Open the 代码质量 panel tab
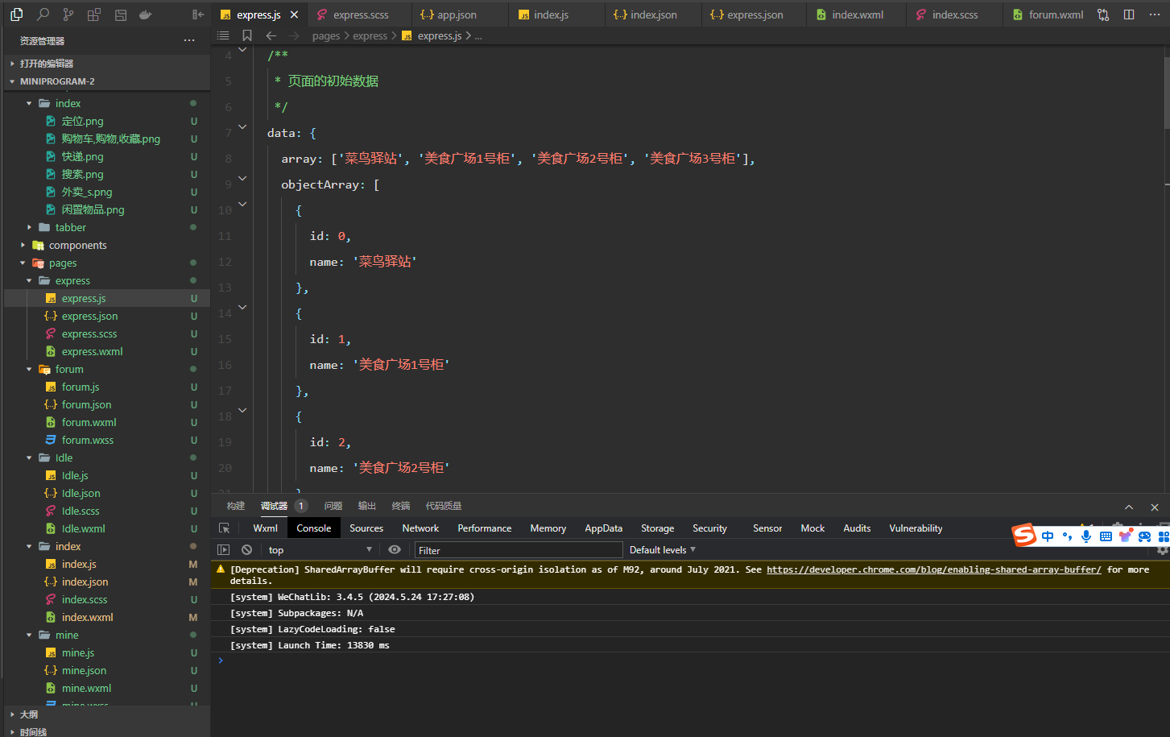This screenshot has height=737, width=1170. tap(444, 506)
